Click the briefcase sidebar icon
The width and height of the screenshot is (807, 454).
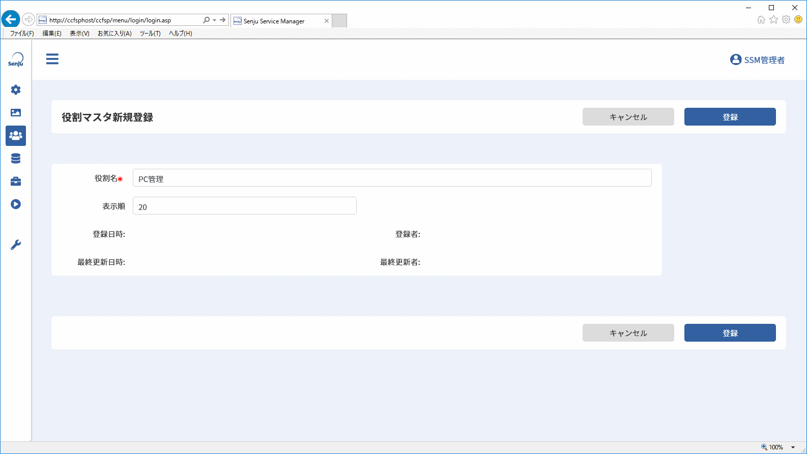(x=16, y=181)
